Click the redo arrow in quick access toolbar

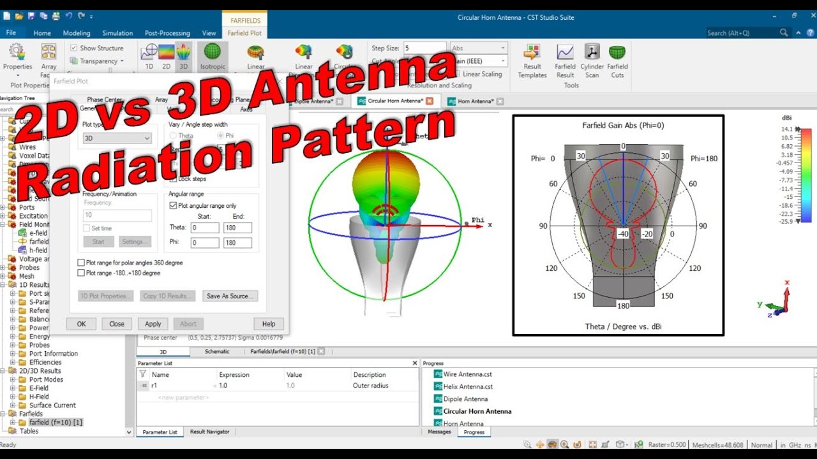click(81, 15)
